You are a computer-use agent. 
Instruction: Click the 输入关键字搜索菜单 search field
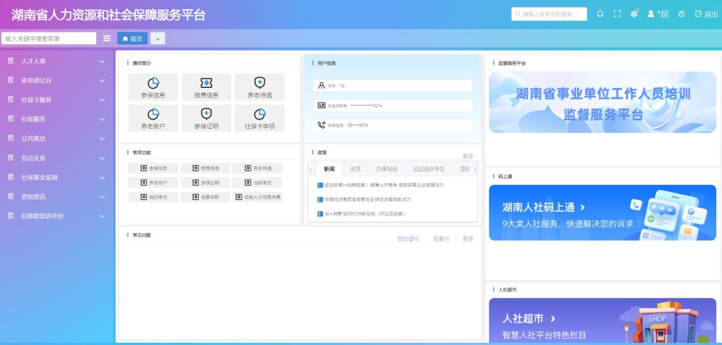pos(49,39)
